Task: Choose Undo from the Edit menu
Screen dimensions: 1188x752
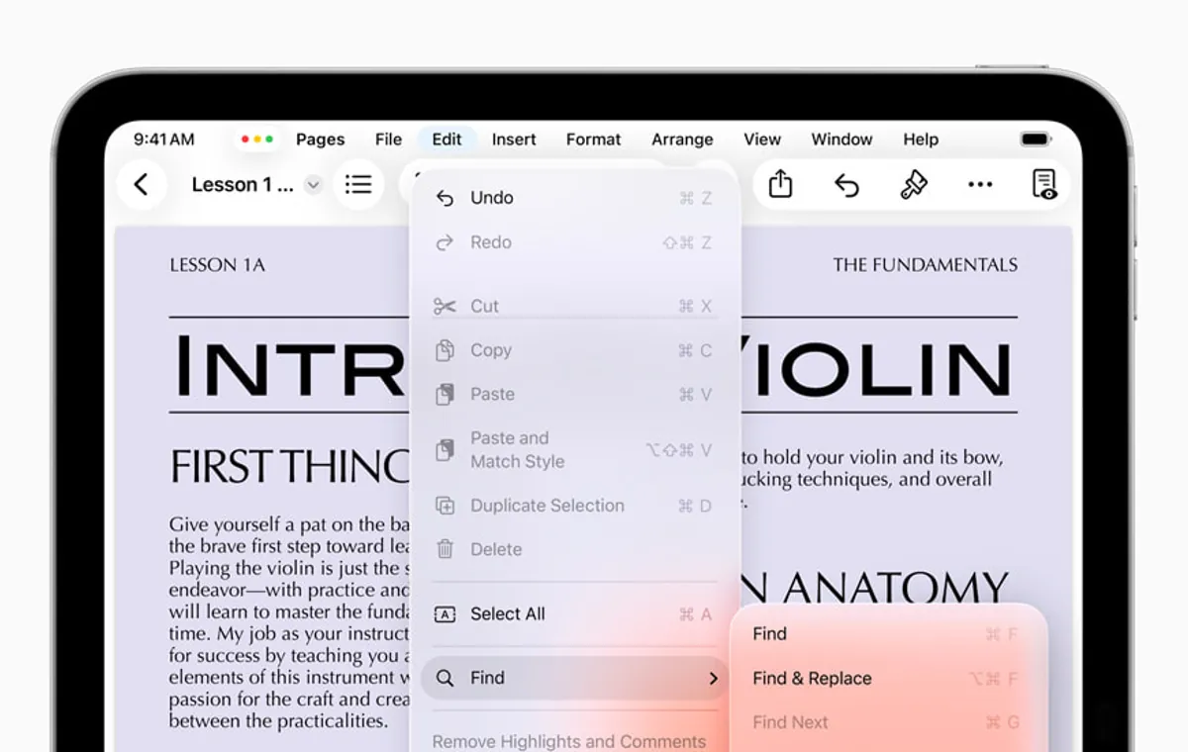Action: tap(491, 198)
